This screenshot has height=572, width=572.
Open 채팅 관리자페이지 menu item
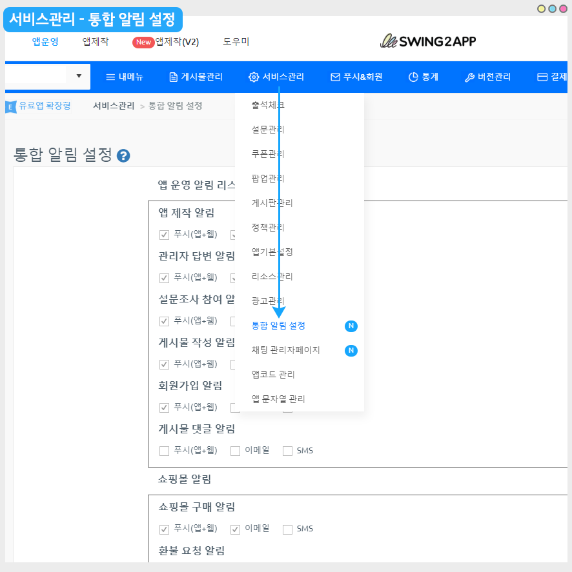(285, 350)
